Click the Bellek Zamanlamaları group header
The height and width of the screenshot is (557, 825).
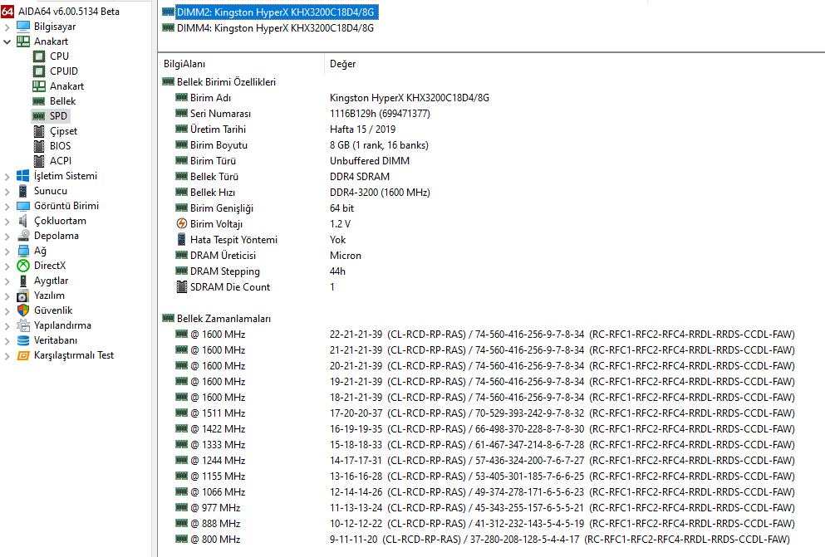point(223,318)
